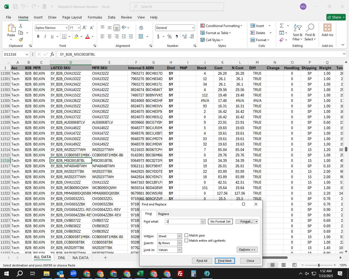The height and width of the screenshot is (279, 349).
Task: Click the Comma Style icon
Action: tap(177, 37)
